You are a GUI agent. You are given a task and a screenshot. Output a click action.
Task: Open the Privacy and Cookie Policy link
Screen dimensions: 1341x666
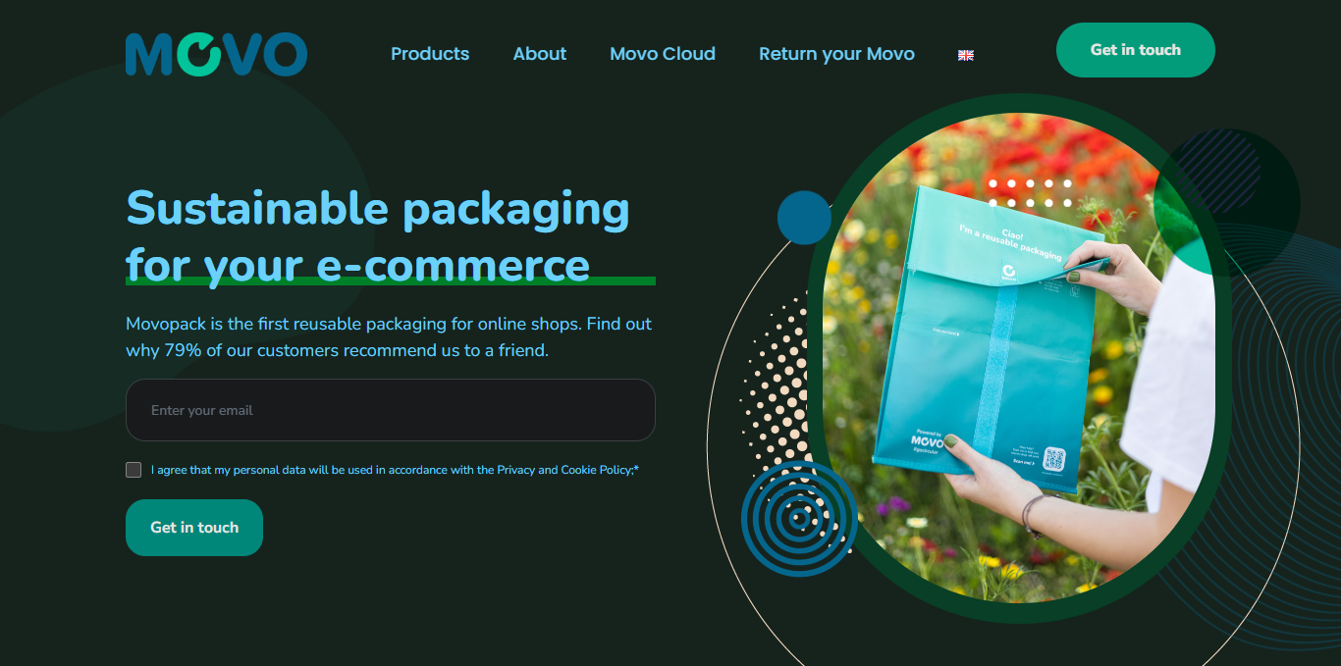tap(565, 470)
